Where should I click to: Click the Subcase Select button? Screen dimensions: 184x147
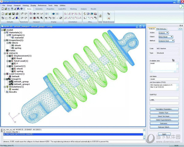(x=164, y=127)
